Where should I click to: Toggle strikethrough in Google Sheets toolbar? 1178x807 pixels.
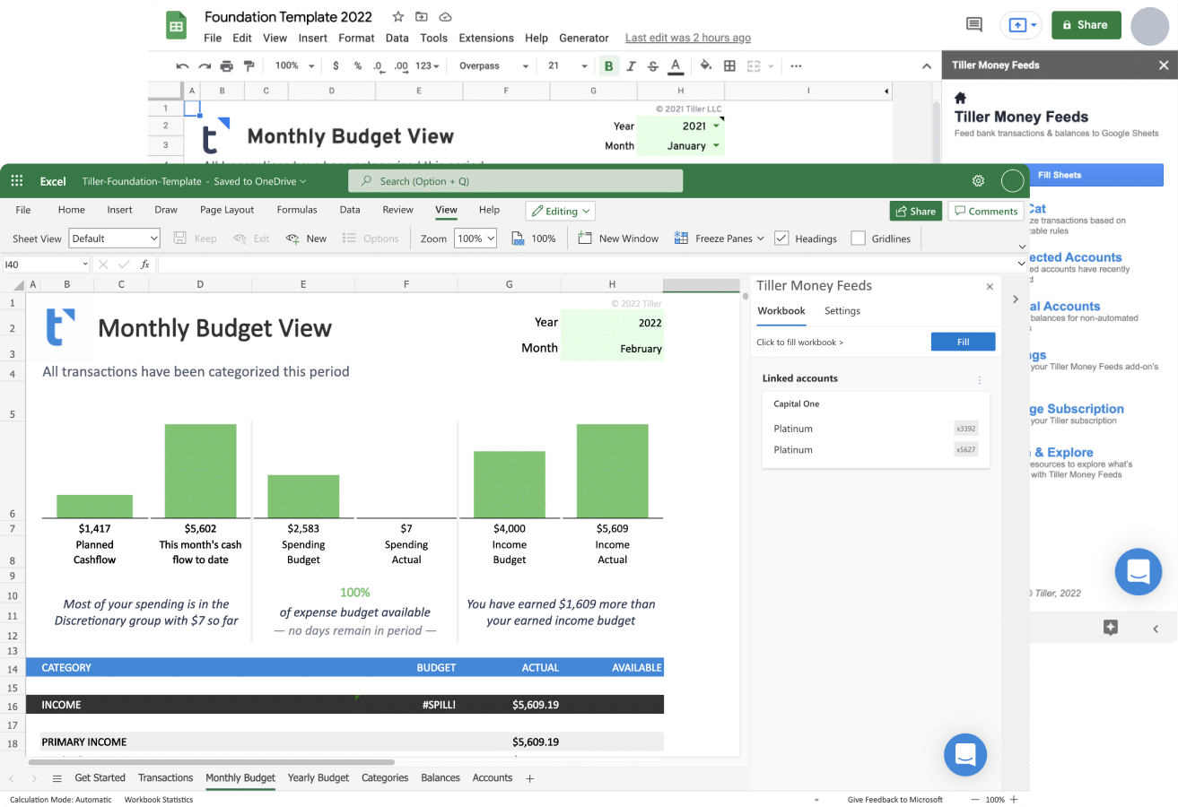[653, 65]
